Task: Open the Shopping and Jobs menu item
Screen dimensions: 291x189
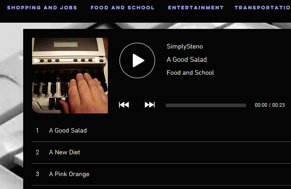Action: [42, 8]
